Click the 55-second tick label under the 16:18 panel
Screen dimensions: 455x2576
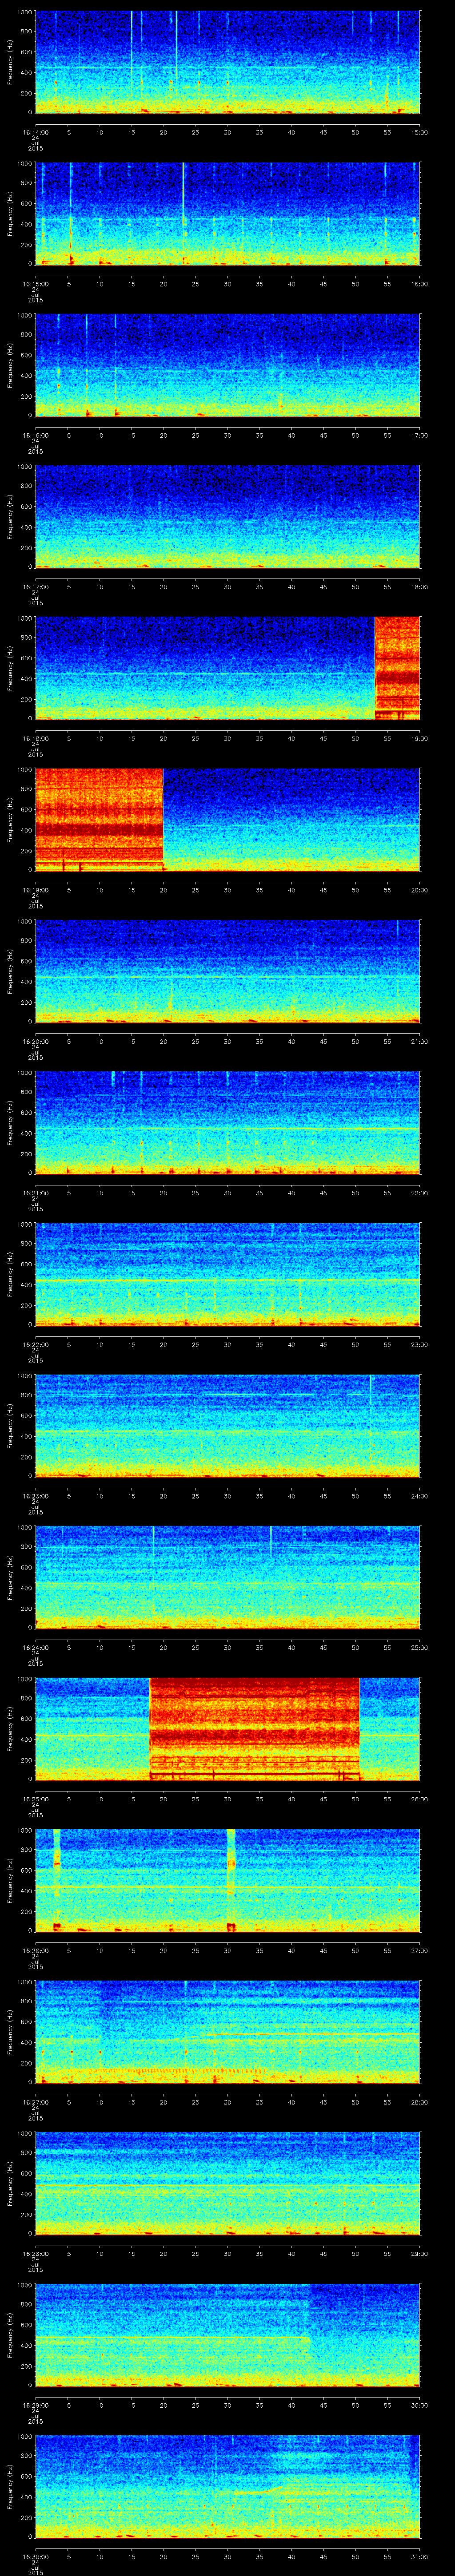[x=388, y=738]
